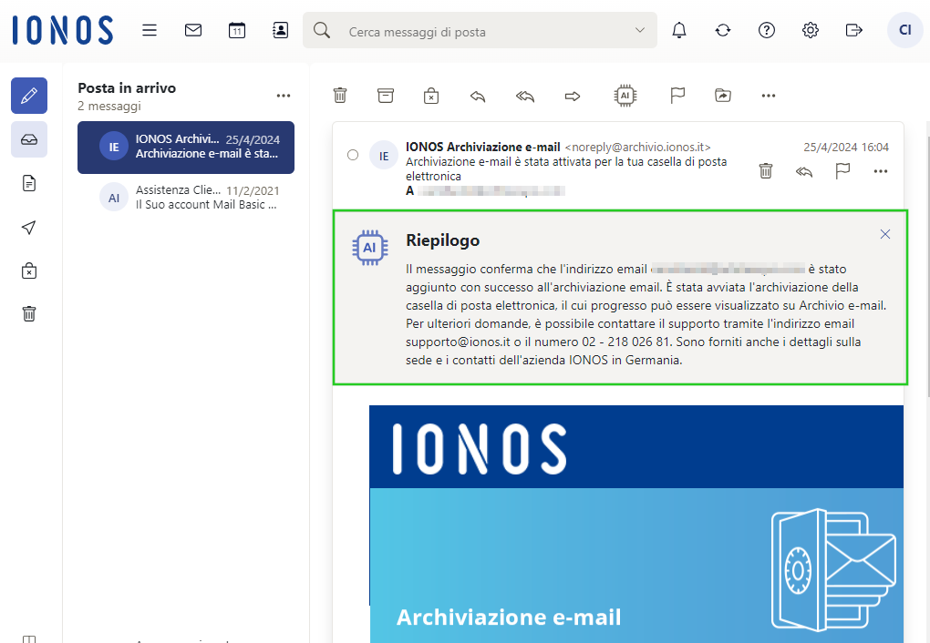Delete via trash icon in message header
This screenshot has width=930, height=643.
point(766,171)
